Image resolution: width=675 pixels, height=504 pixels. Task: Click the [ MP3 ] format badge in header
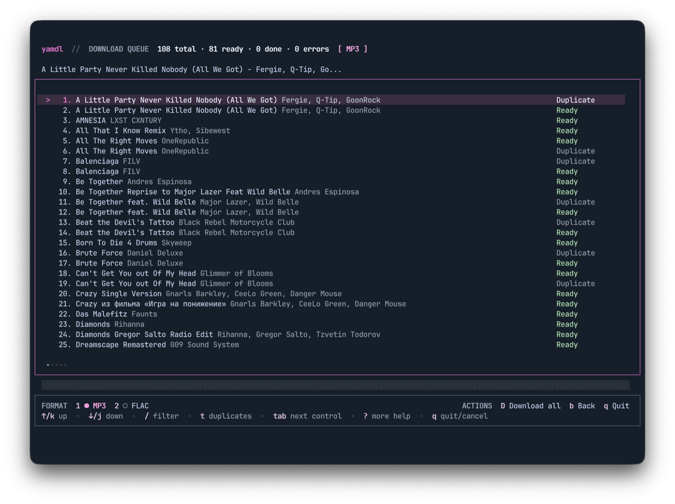353,49
